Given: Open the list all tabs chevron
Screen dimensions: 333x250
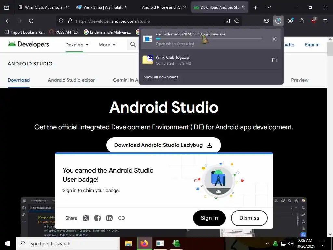Looking at the screenshot, I should (268, 7).
